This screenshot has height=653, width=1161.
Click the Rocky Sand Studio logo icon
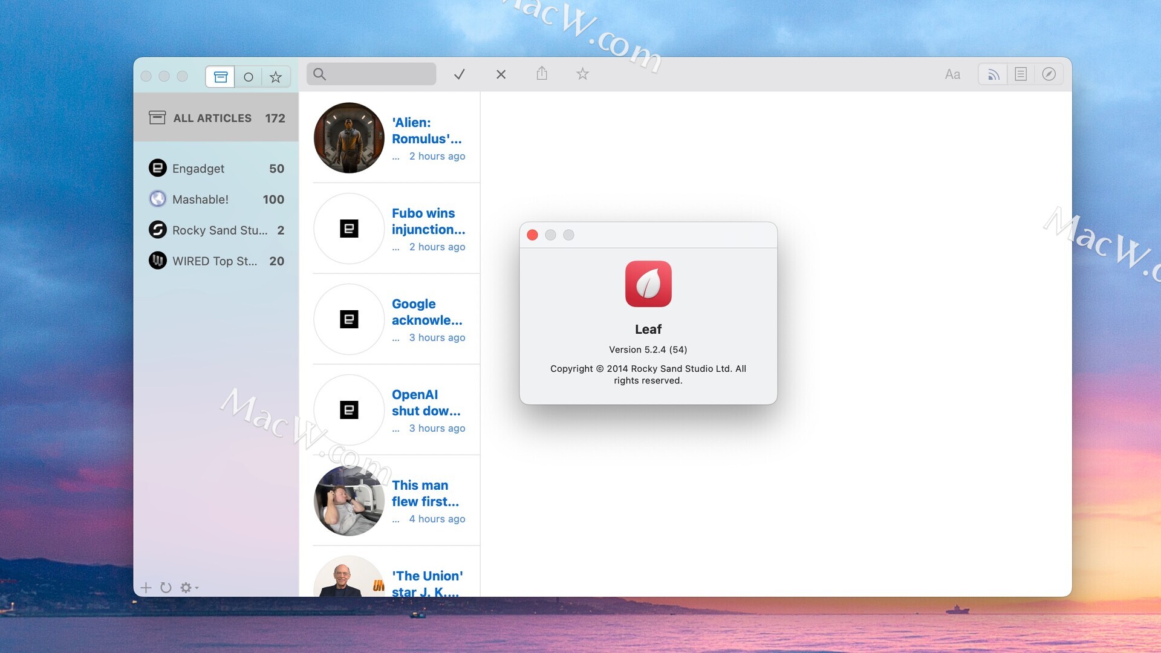point(158,229)
